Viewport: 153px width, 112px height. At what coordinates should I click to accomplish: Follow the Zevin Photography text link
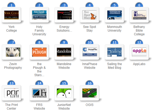[x=13, y=66]
